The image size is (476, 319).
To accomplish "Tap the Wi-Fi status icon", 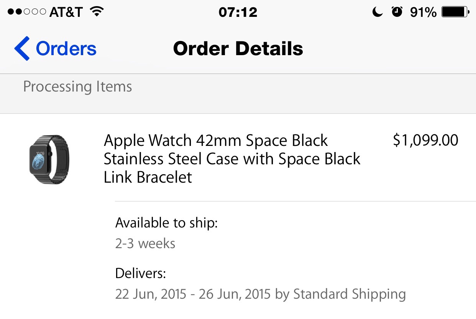I will point(97,12).
